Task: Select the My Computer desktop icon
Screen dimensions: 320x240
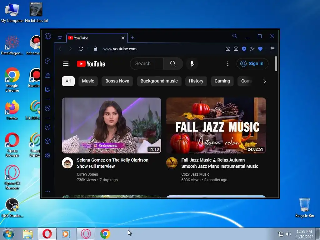Action: [12, 12]
